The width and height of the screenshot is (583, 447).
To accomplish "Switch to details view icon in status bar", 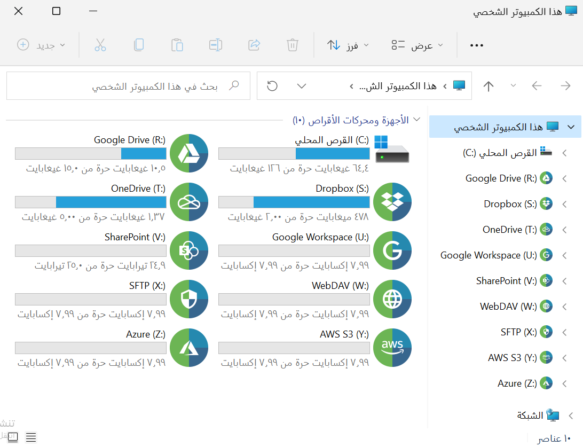I will [31, 437].
